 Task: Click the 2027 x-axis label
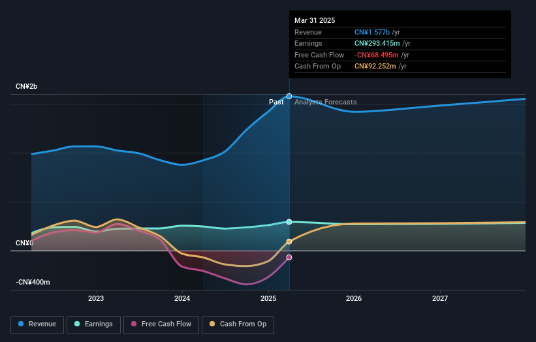click(440, 298)
